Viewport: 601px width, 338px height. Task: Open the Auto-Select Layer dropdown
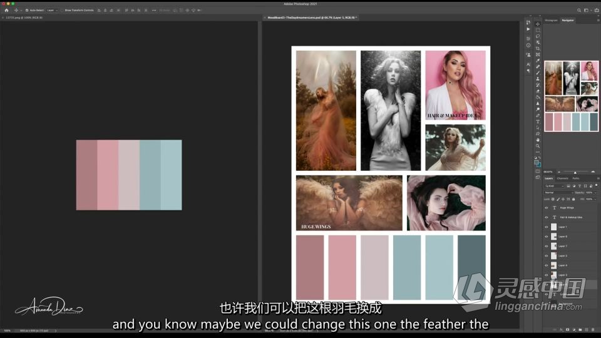(x=51, y=11)
